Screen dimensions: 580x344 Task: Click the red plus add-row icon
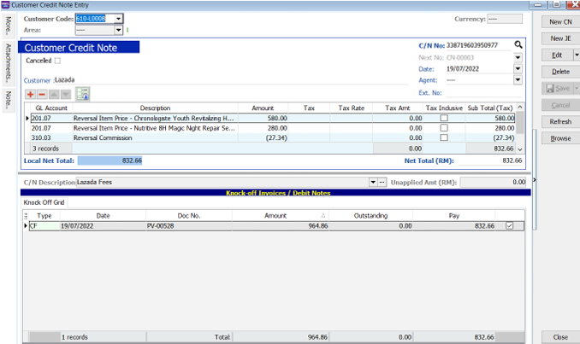coord(31,93)
